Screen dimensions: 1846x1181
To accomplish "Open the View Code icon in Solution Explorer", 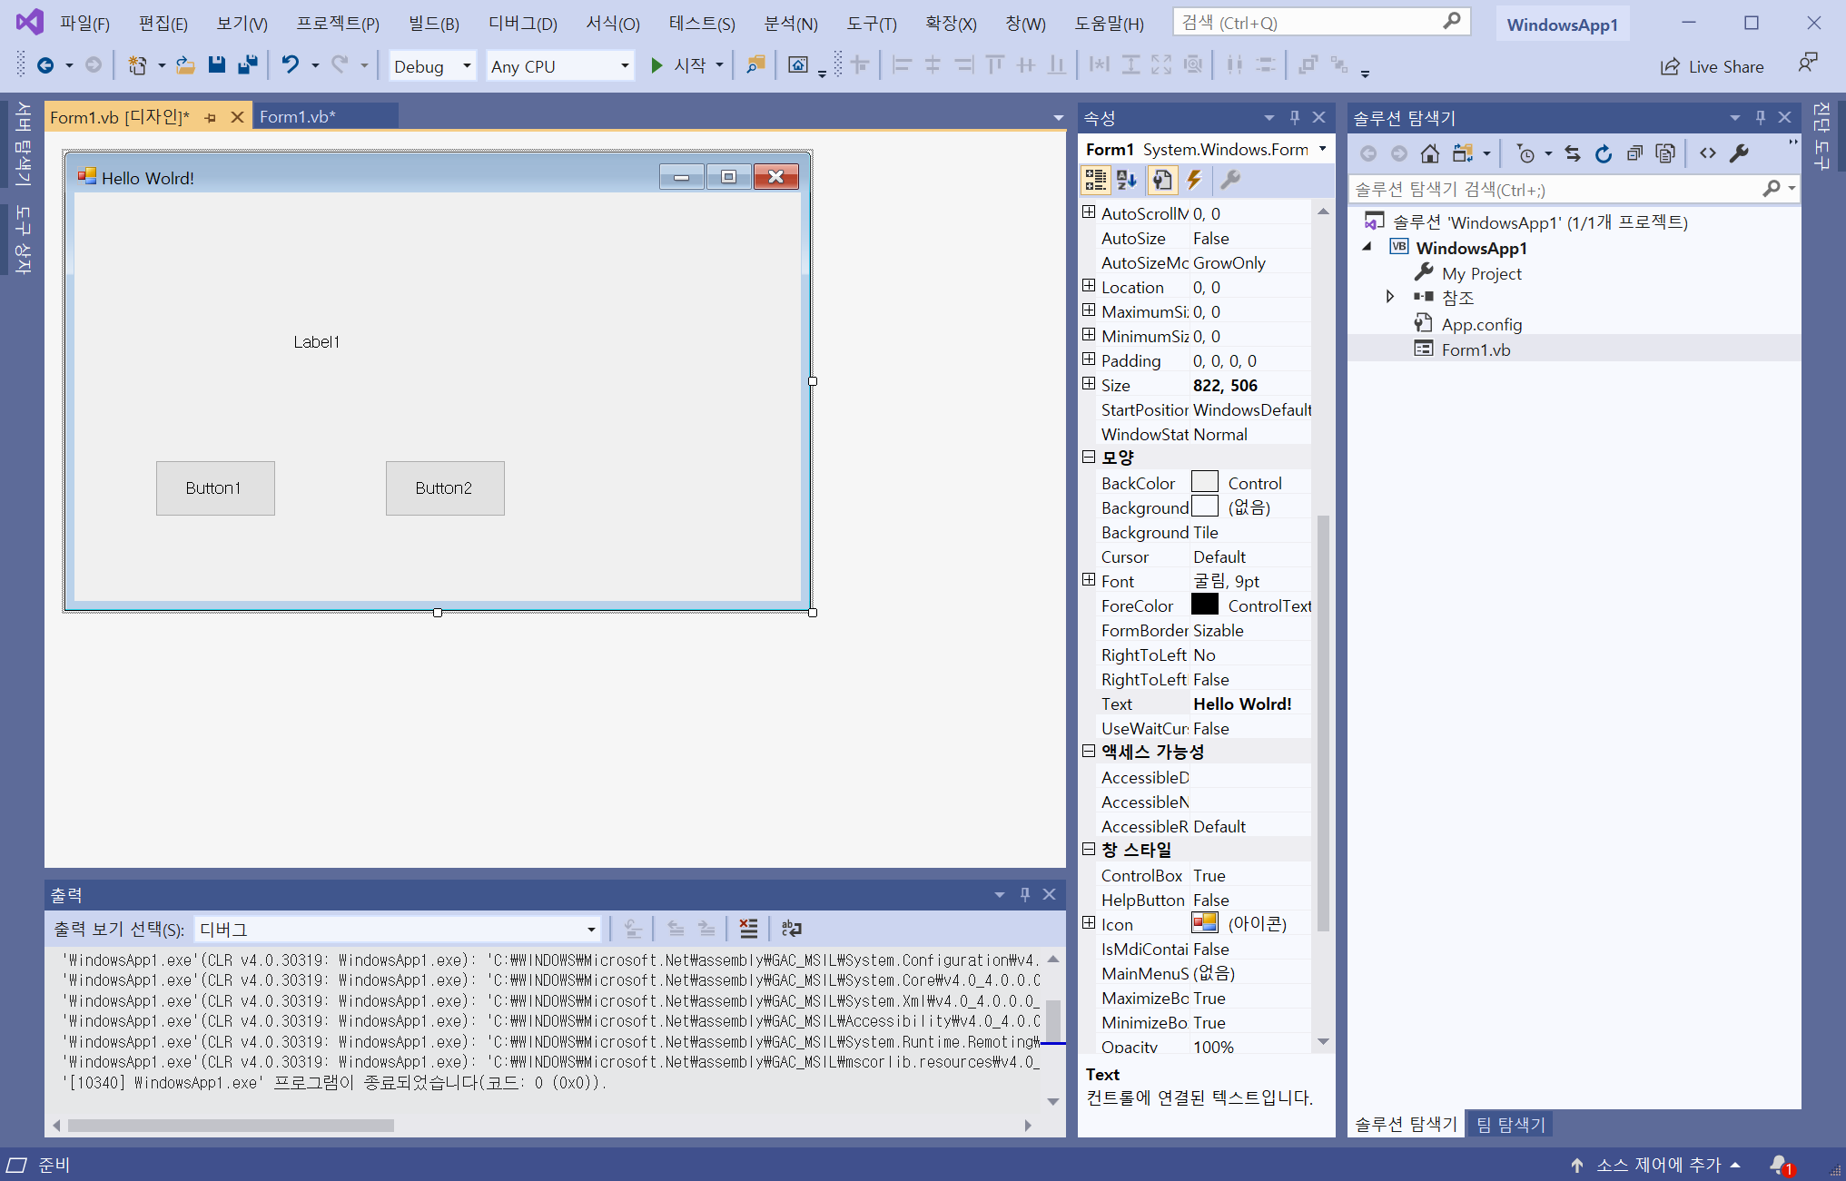I will 1708,154.
